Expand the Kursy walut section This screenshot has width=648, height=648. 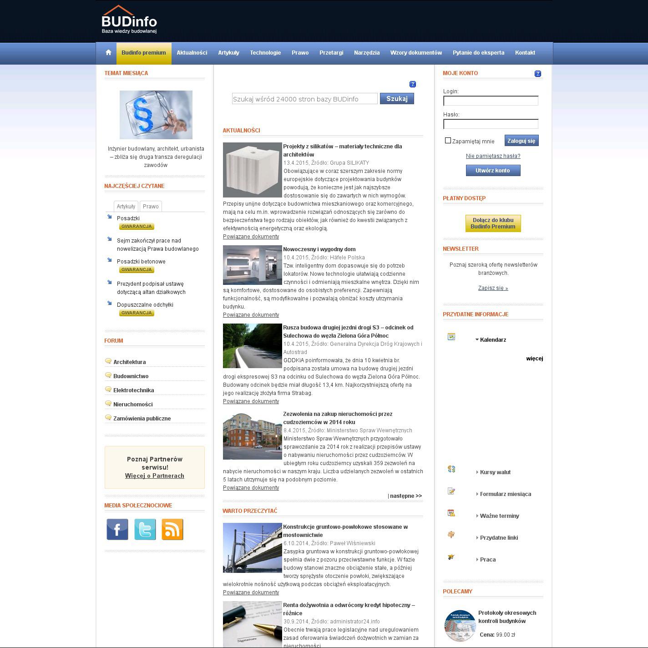pos(495,472)
